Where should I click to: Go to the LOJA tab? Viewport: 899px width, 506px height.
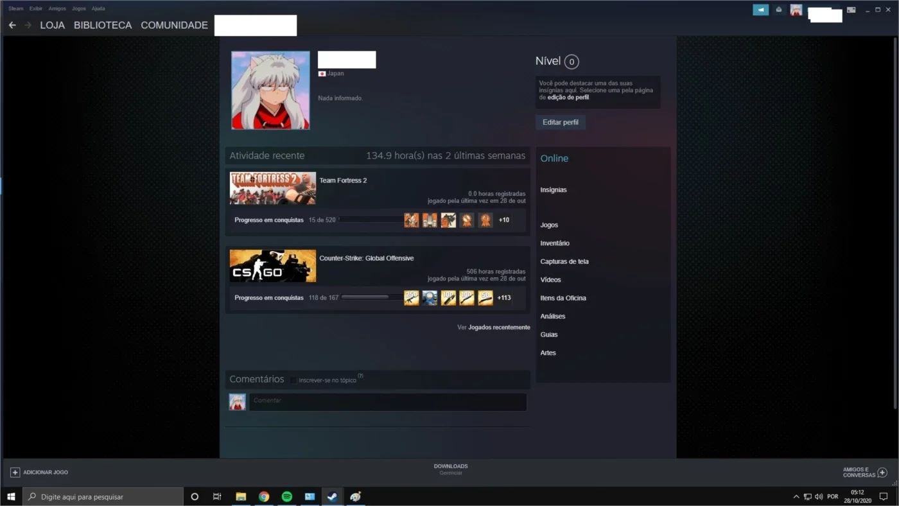click(53, 25)
